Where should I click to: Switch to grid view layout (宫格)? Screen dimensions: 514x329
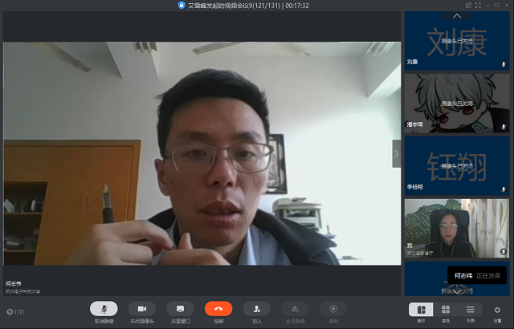coord(446,309)
